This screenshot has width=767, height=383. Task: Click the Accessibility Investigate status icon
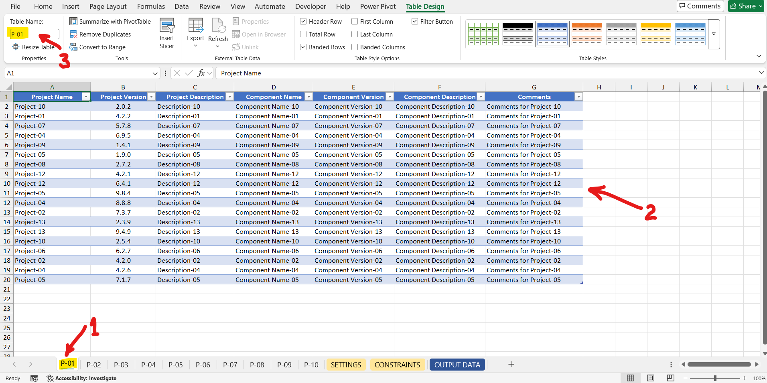tap(50, 378)
